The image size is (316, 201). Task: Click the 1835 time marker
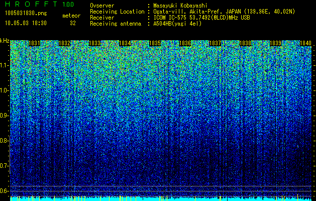(x=155, y=43)
